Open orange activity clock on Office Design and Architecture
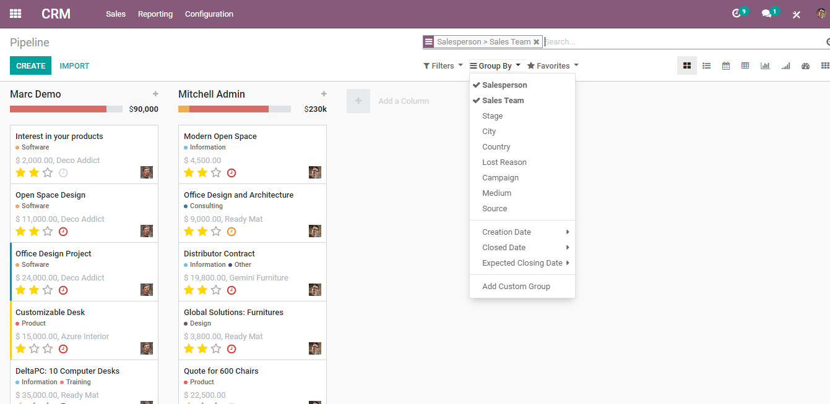This screenshot has height=404, width=830. 231,232
